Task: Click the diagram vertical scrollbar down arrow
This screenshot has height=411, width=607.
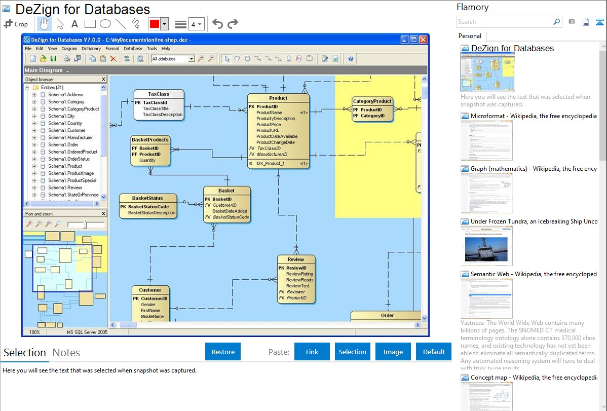Action: [x=424, y=318]
